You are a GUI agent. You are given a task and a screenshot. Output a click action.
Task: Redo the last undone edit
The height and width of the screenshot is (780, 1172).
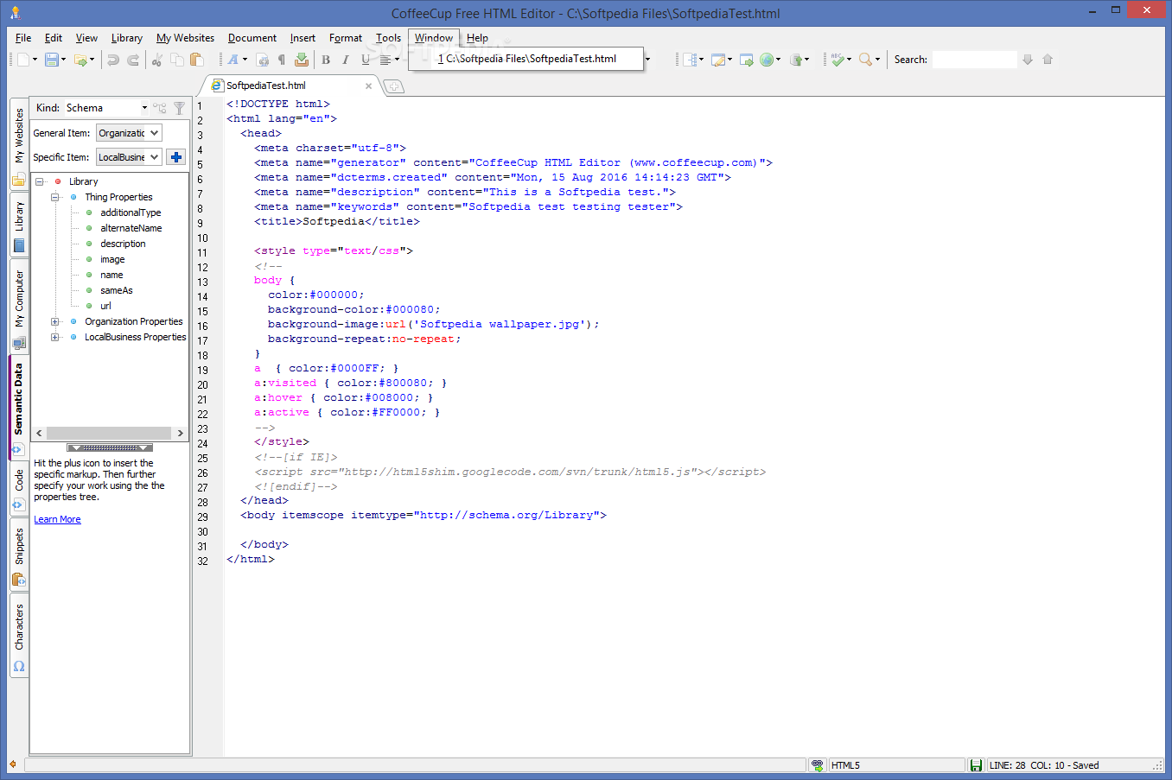coord(133,60)
